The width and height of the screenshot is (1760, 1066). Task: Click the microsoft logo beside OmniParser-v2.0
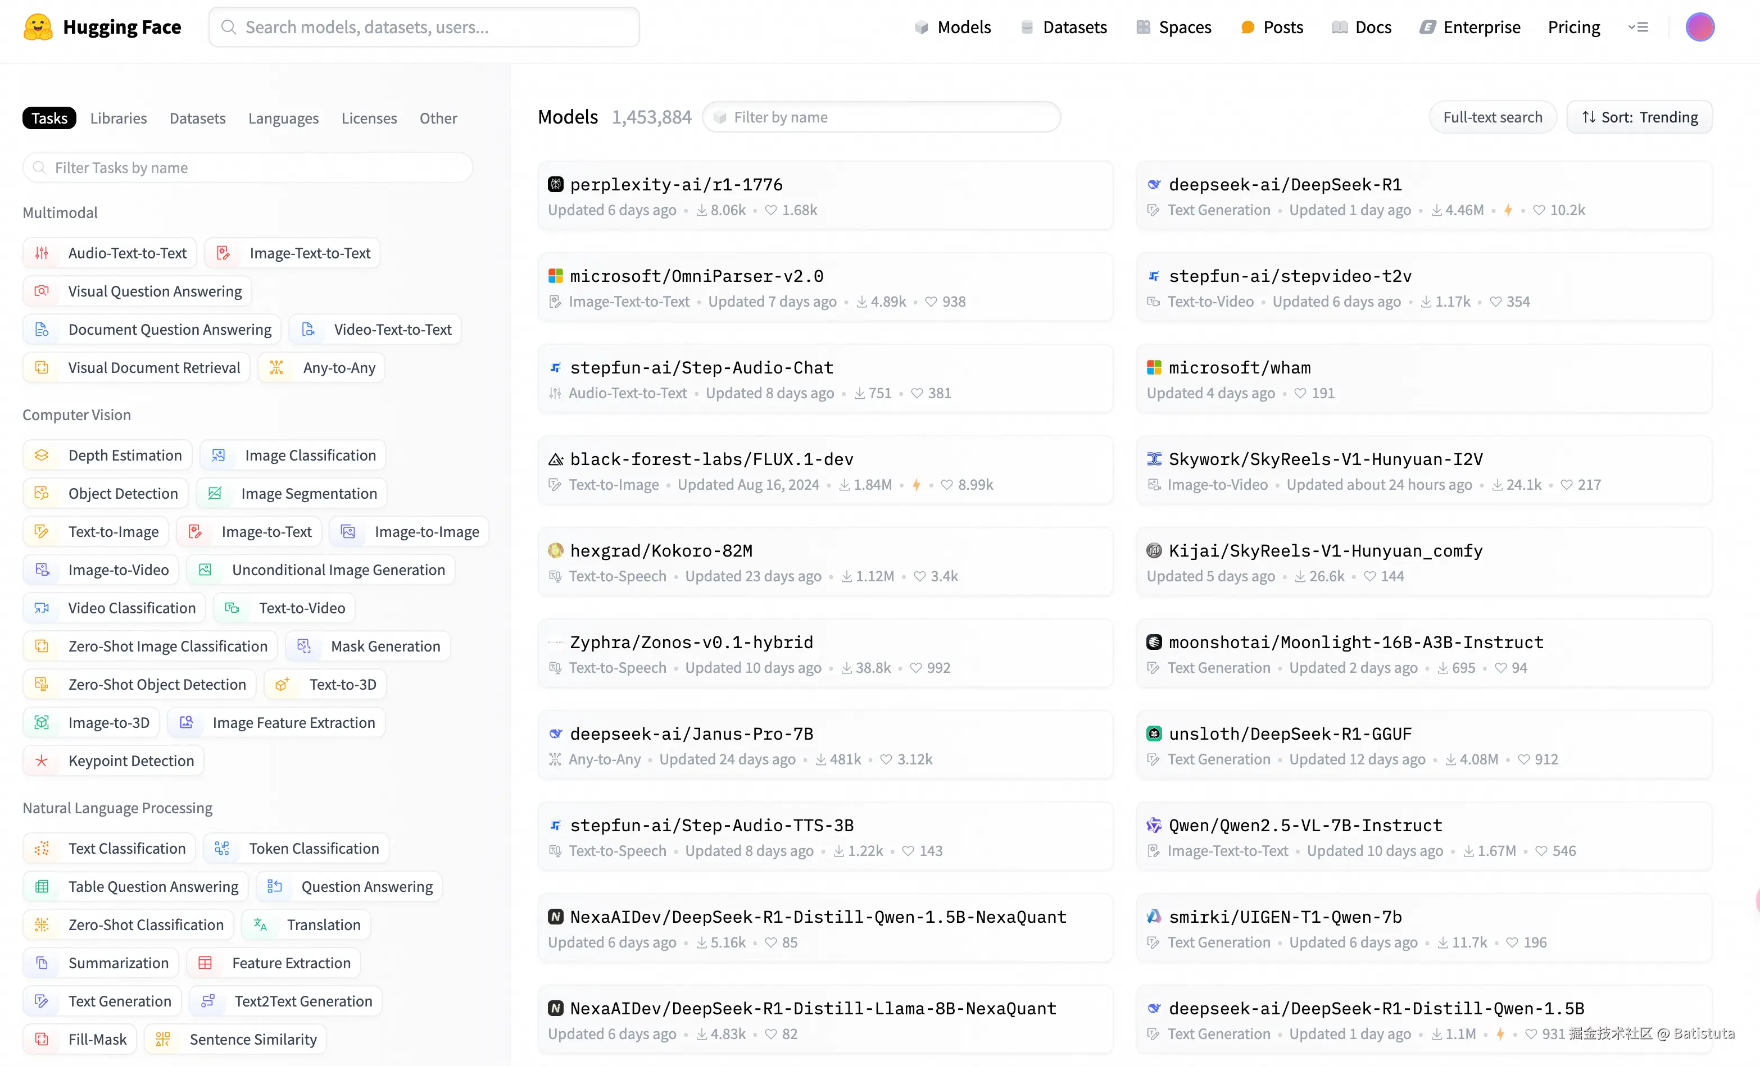click(x=555, y=276)
